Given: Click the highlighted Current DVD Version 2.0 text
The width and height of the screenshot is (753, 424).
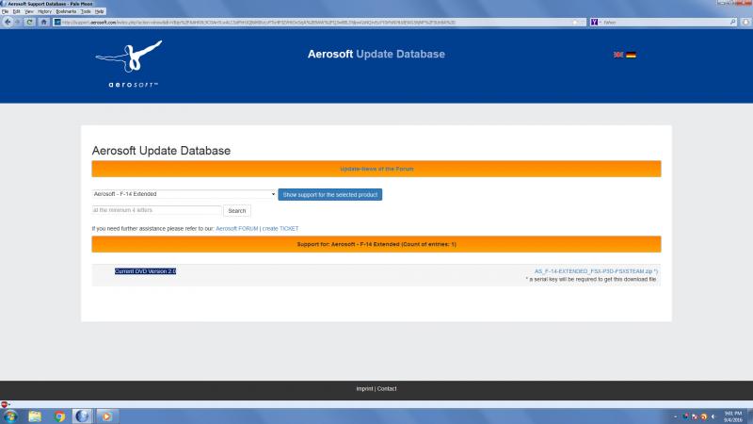Looking at the screenshot, I should (x=146, y=271).
